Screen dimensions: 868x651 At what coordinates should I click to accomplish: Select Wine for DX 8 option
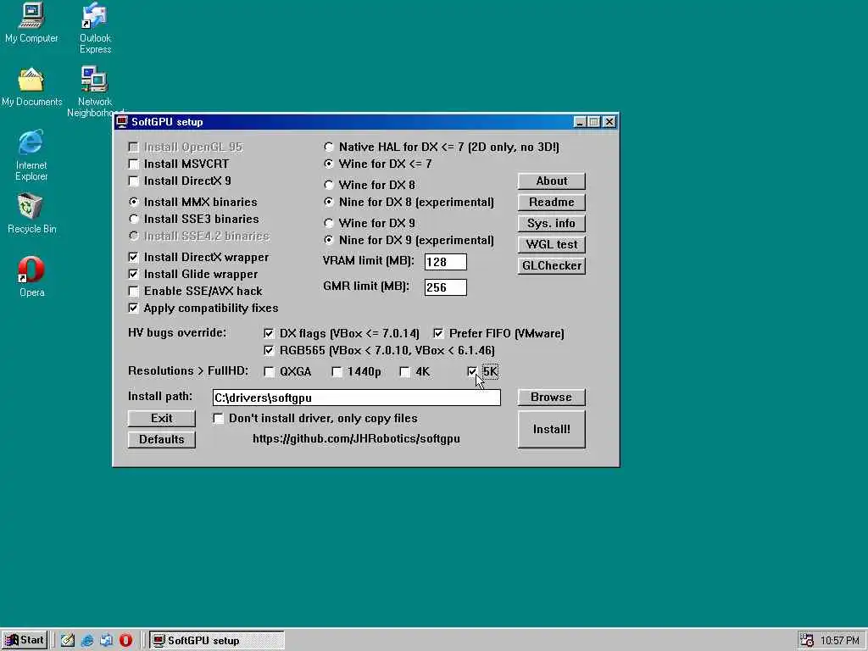click(x=329, y=185)
